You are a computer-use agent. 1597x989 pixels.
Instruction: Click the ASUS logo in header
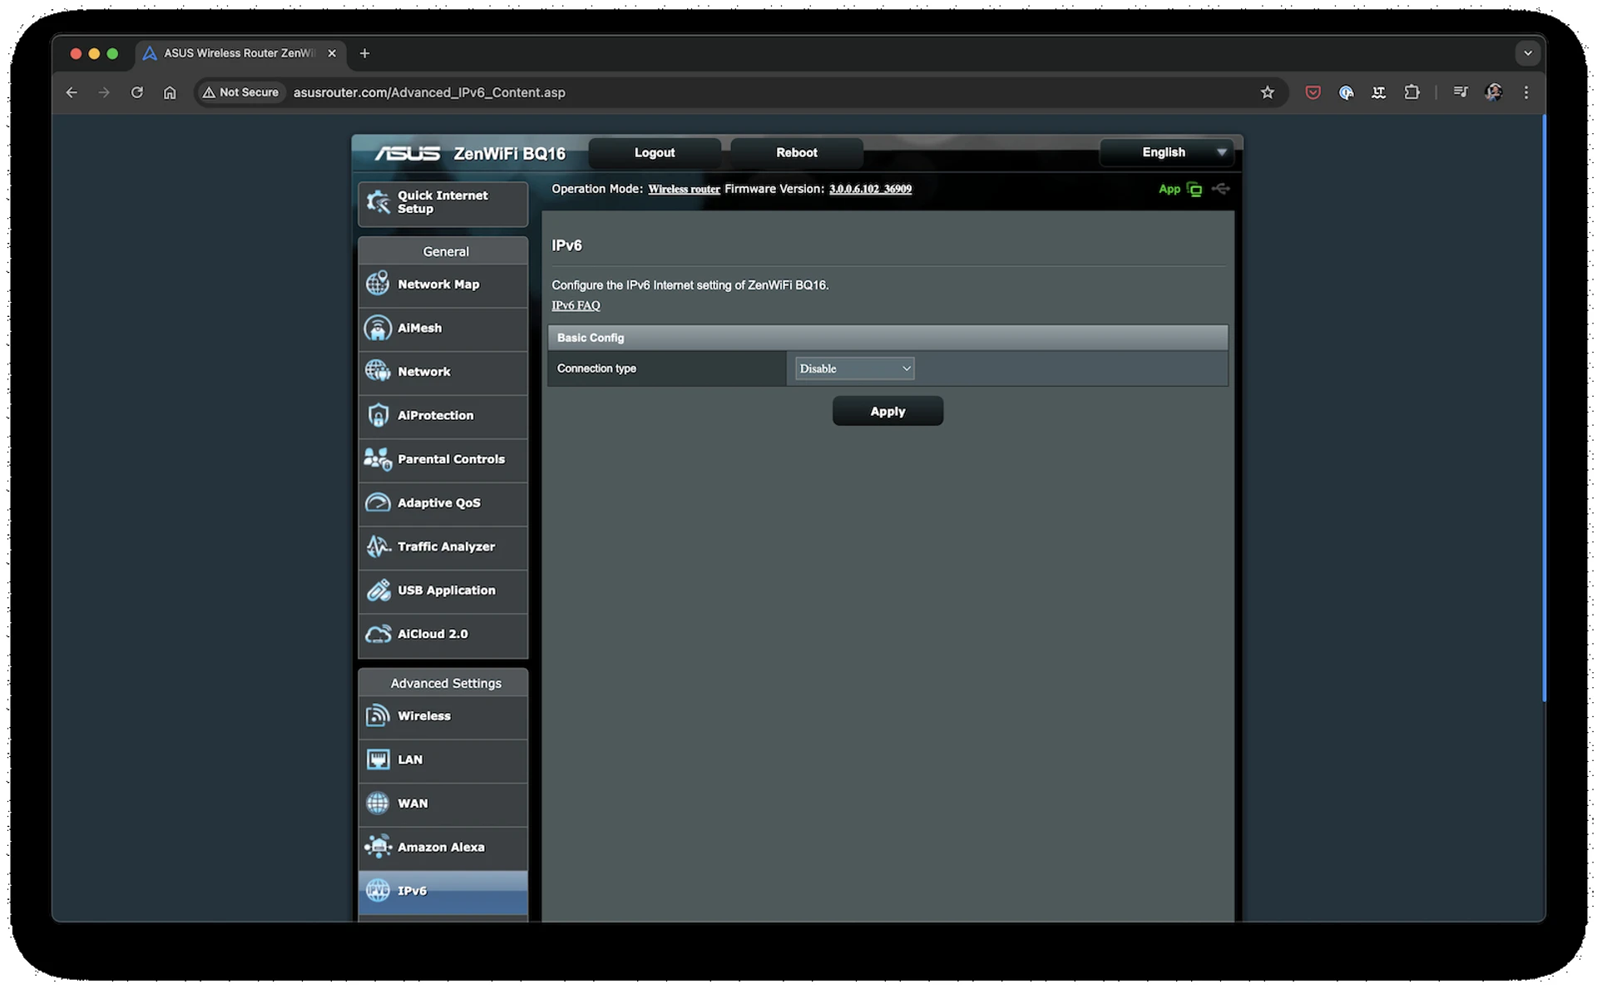pos(408,154)
